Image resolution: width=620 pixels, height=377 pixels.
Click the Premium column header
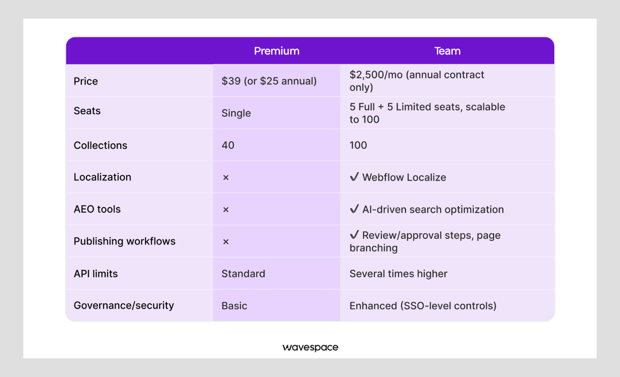coord(276,51)
